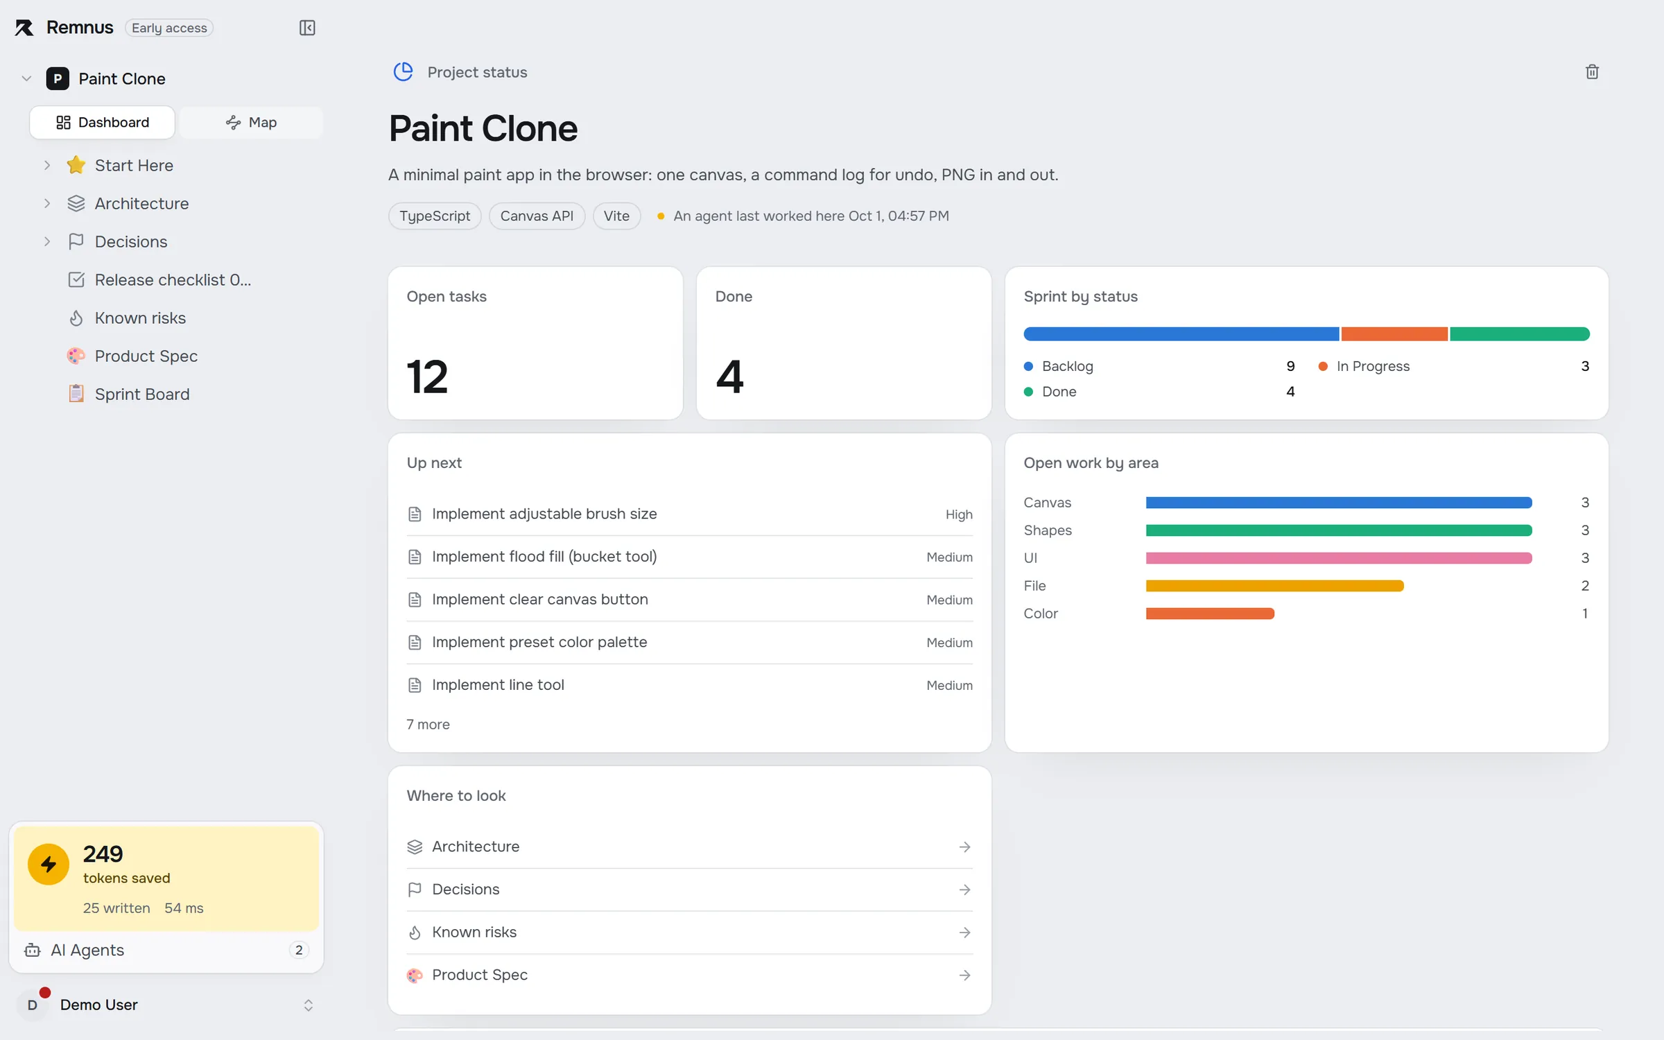
Task: Open Decisions link in Where to look
Action: [x=689, y=890]
